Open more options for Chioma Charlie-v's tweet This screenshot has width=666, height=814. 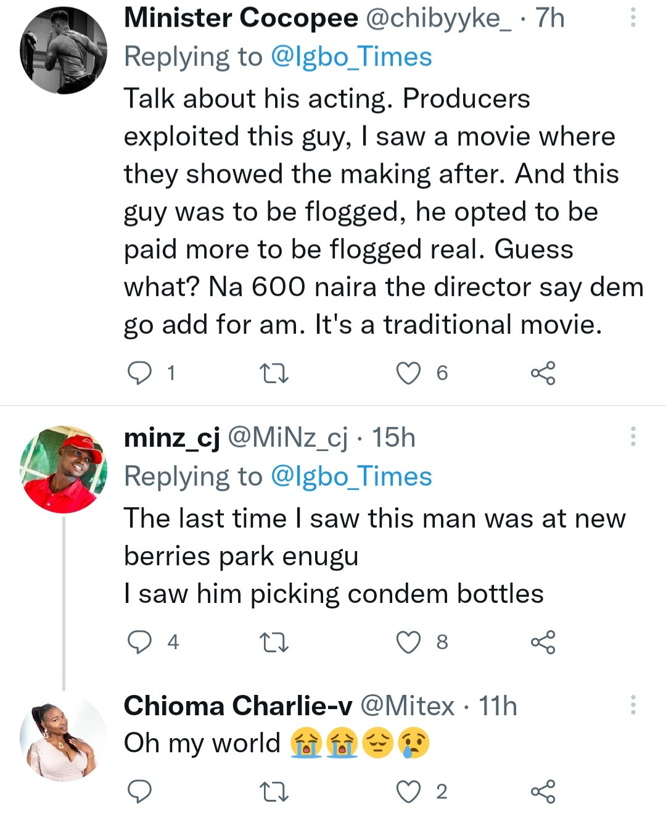point(633,705)
